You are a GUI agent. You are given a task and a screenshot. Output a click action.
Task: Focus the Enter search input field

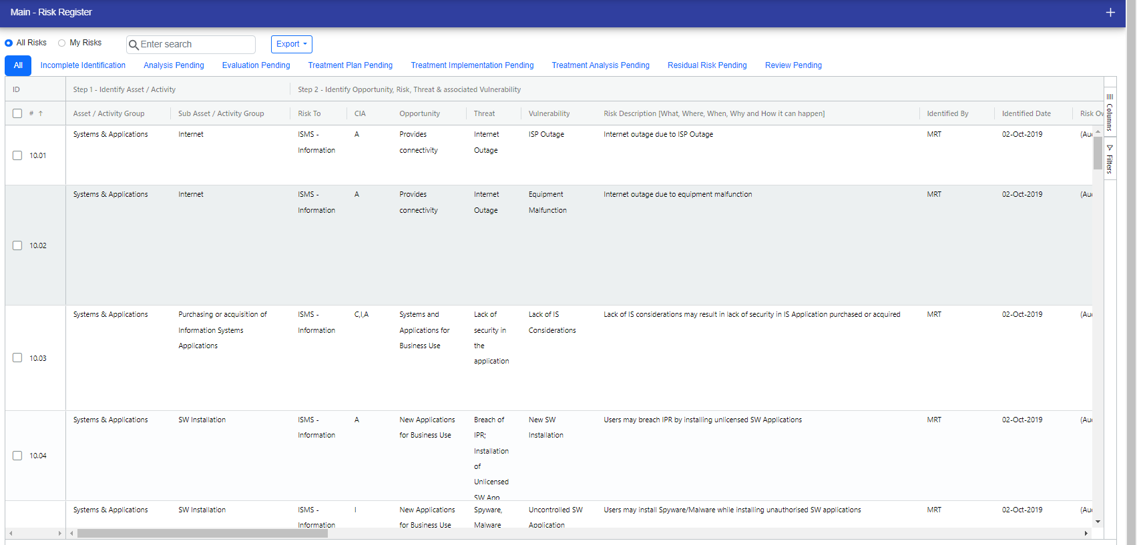196,45
